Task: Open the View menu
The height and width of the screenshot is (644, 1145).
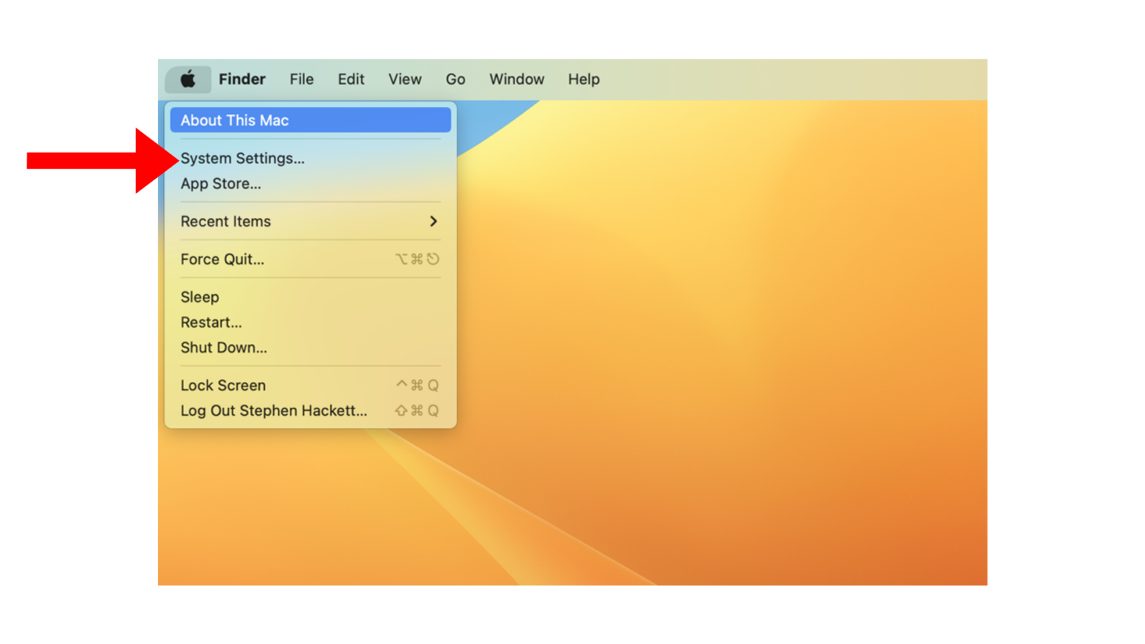Action: 404,79
